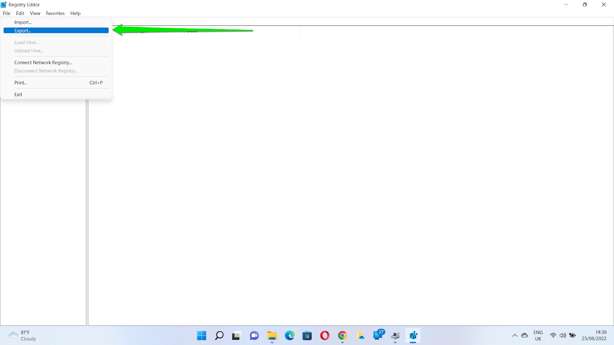Show hidden icons in the system tray

point(515,336)
